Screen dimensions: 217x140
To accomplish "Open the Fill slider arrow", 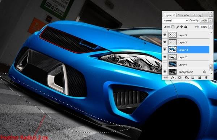I will [x=210, y=27].
